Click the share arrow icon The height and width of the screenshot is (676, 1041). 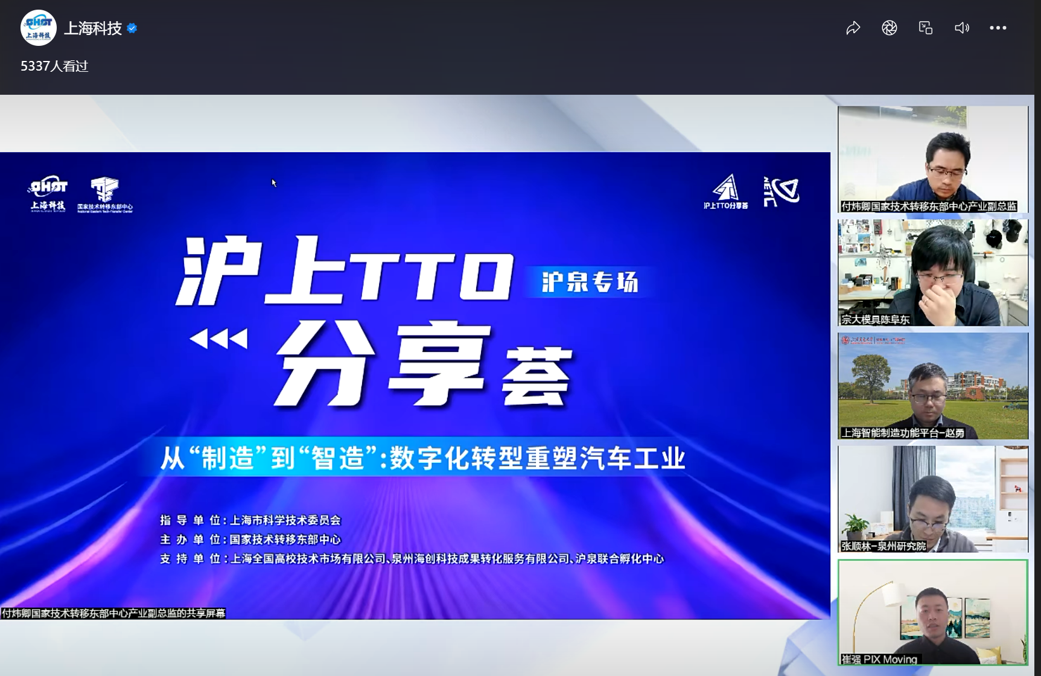(853, 28)
